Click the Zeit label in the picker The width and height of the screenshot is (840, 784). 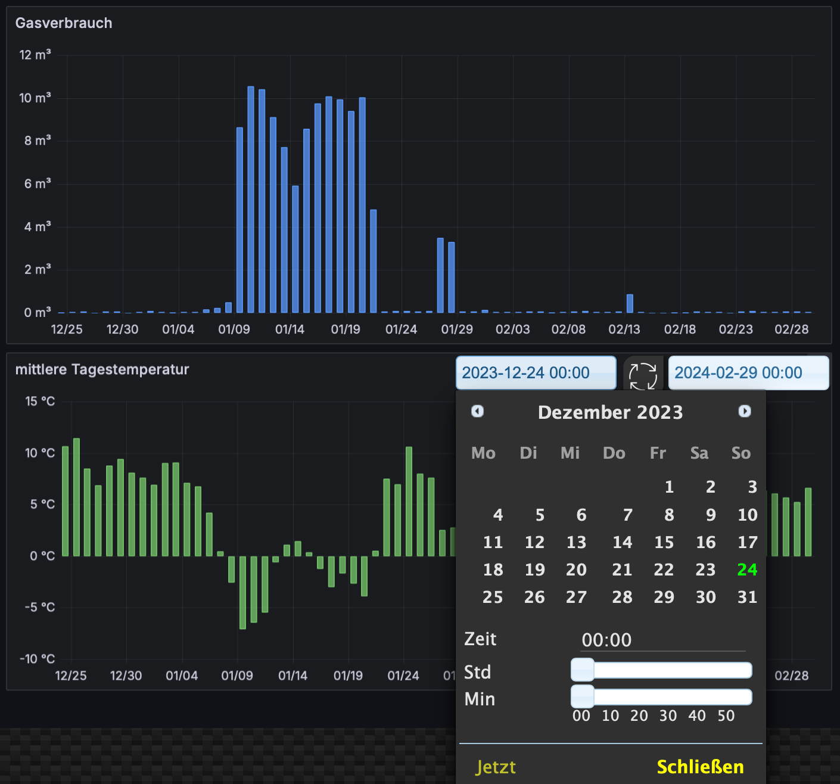(x=480, y=639)
